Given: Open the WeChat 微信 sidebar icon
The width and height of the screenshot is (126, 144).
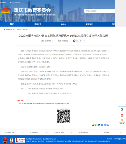Looking at the screenshot, I should (x=122, y=110).
